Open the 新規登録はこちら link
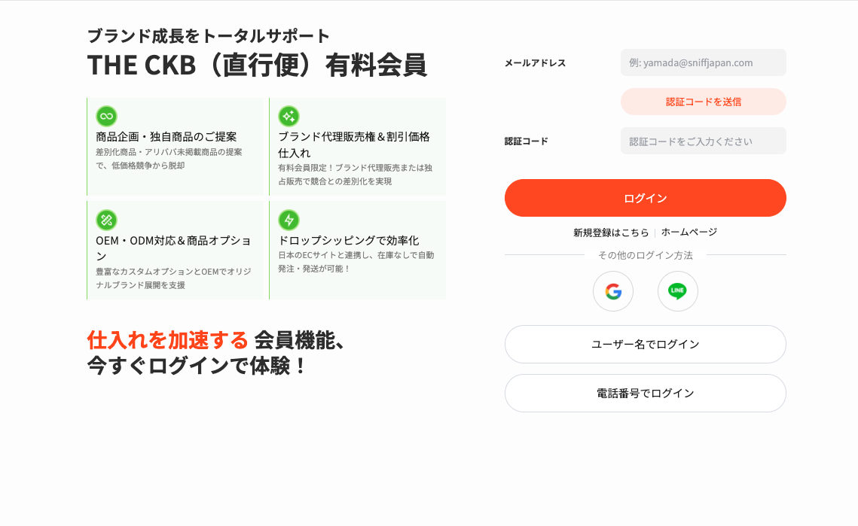The image size is (858, 526). (611, 233)
